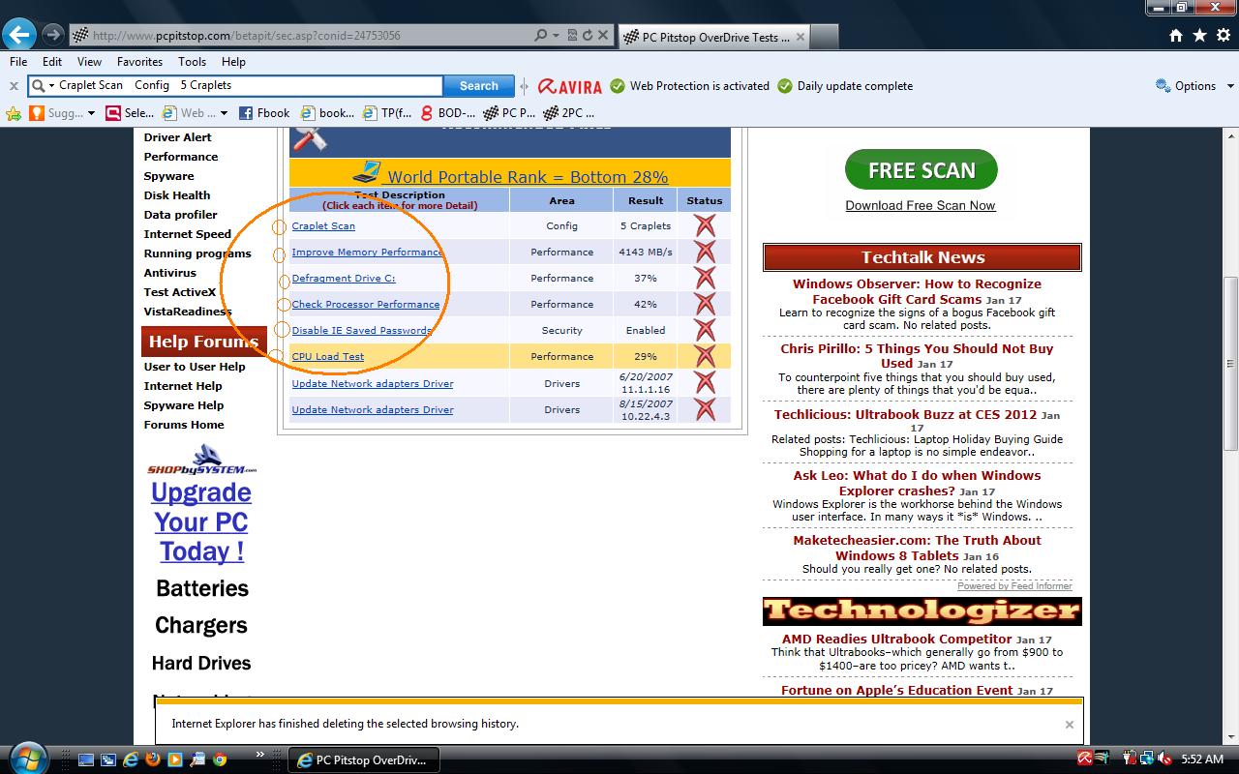Click the ShopBySystem logo image
Viewport: 1239px width, 774px height.
(x=202, y=460)
